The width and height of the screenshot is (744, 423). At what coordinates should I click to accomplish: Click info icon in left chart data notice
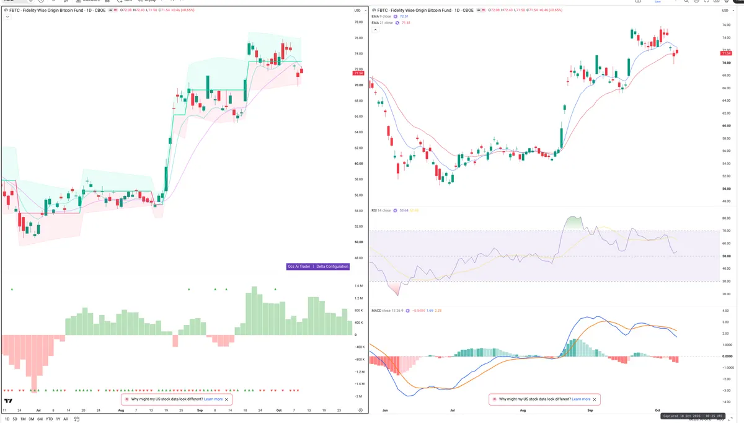(x=126, y=399)
